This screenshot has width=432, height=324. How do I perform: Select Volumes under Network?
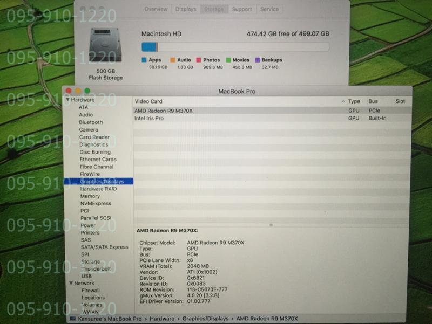click(x=92, y=305)
